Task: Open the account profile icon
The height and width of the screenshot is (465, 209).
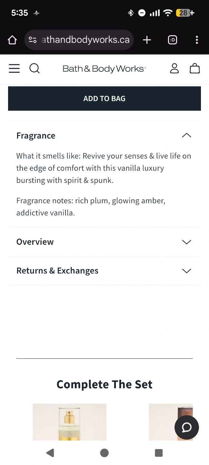Action: pyautogui.click(x=174, y=68)
